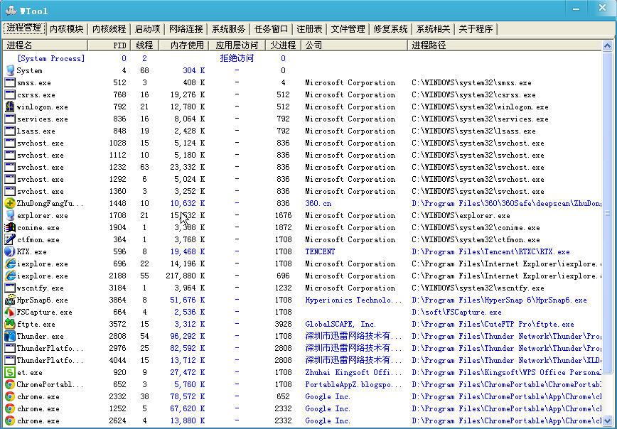Click the HprSnap6.exe camera icon
This screenshot has width=617, height=429.
(10, 300)
